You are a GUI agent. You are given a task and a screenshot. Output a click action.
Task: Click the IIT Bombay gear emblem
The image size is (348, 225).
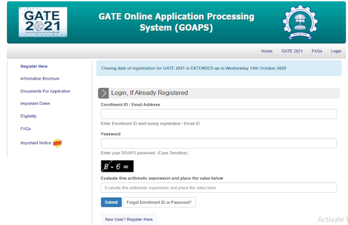click(300, 22)
